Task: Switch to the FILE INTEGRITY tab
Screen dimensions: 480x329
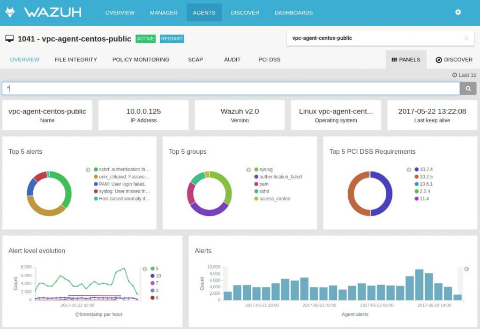Action: coord(75,60)
